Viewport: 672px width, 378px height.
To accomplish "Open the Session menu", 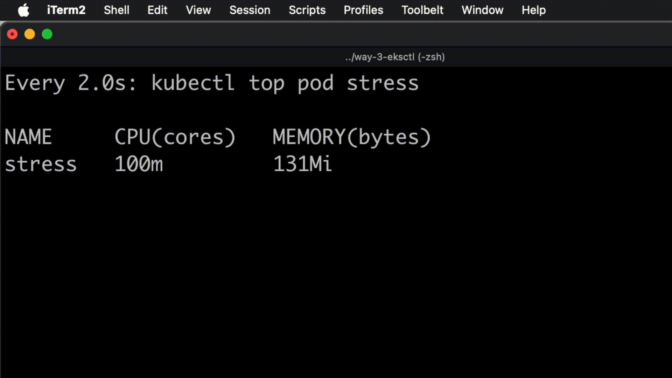I will (250, 10).
